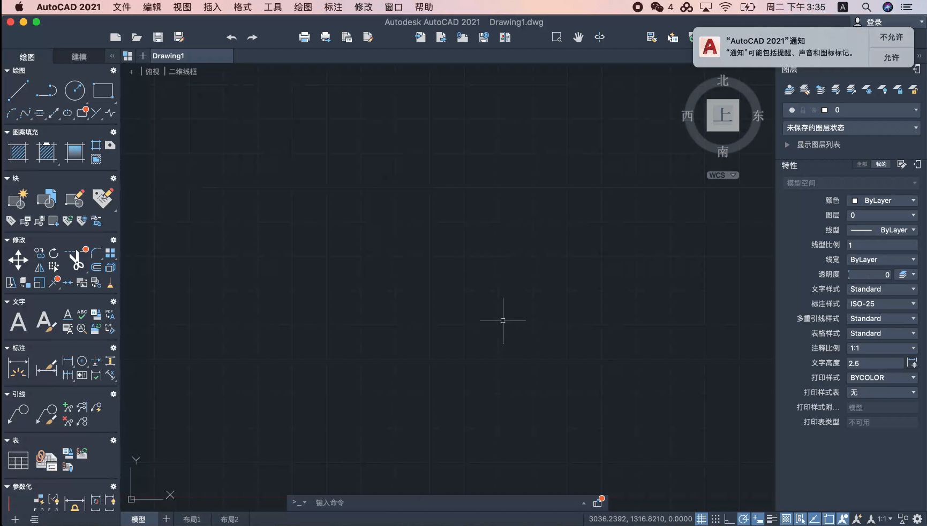Image resolution: width=927 pixels, height=526 pixels.
Task: Select the Line drawing tool
Action: 18,90
